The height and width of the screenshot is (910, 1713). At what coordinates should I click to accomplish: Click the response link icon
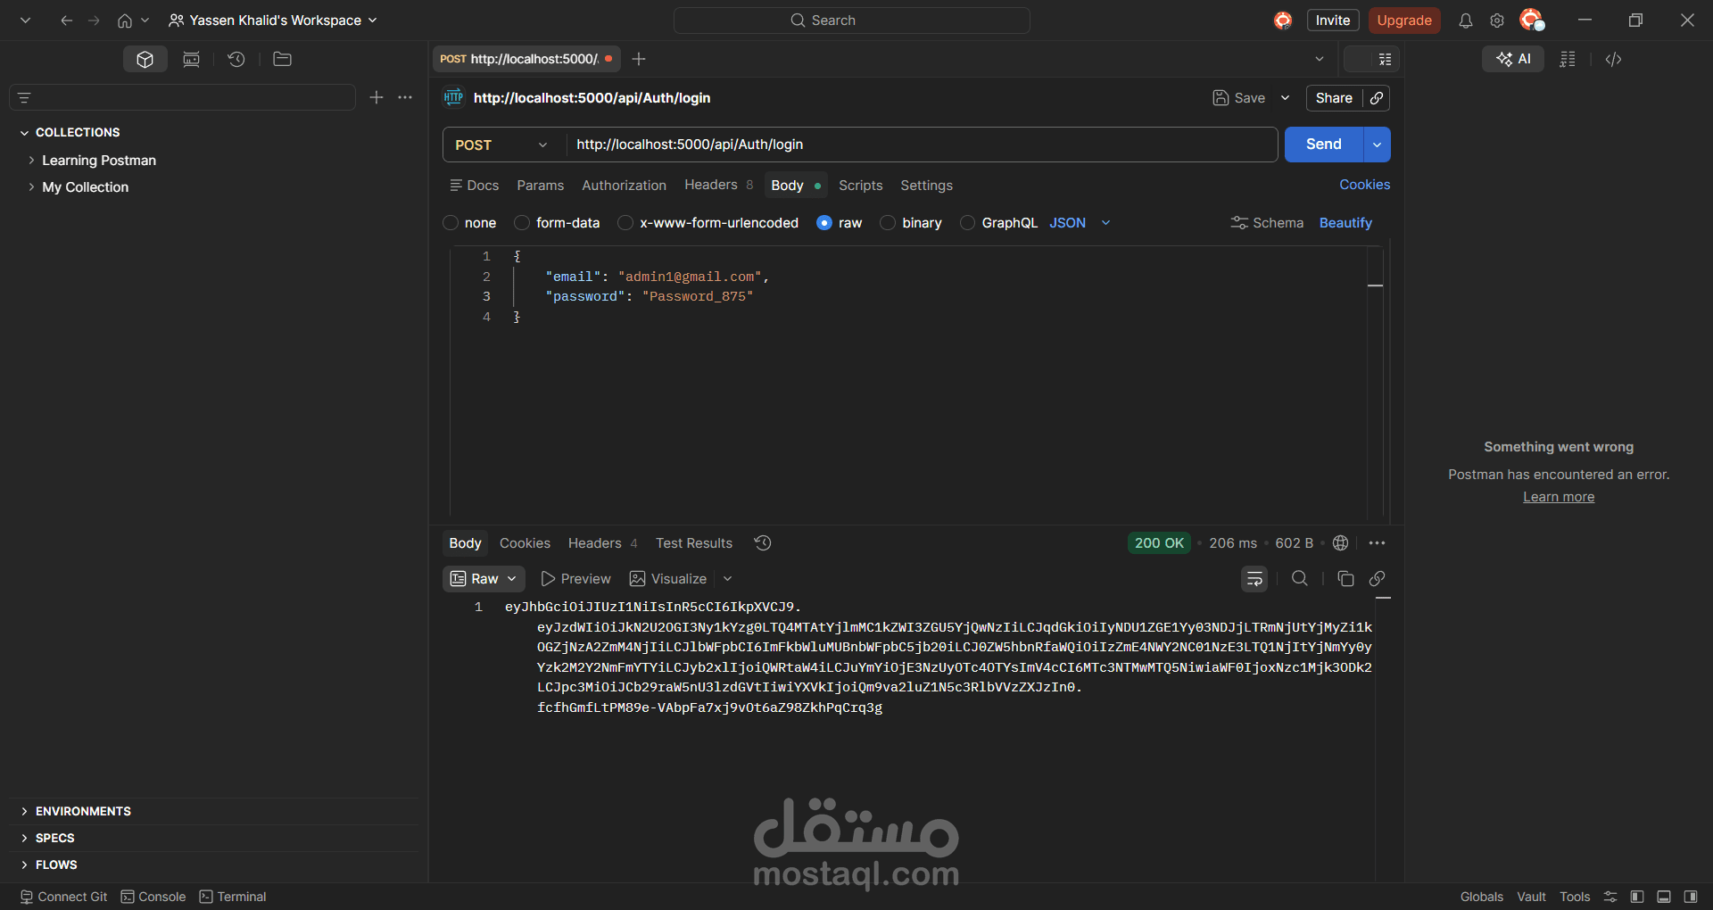[x=1378, y=579]
